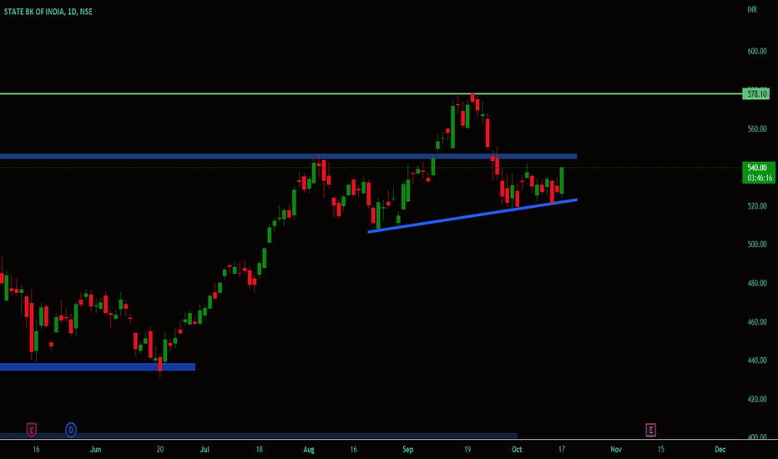Screen dimensions: 778x459
Task: Click the Sep label on time axis
Action: point(408,450)
